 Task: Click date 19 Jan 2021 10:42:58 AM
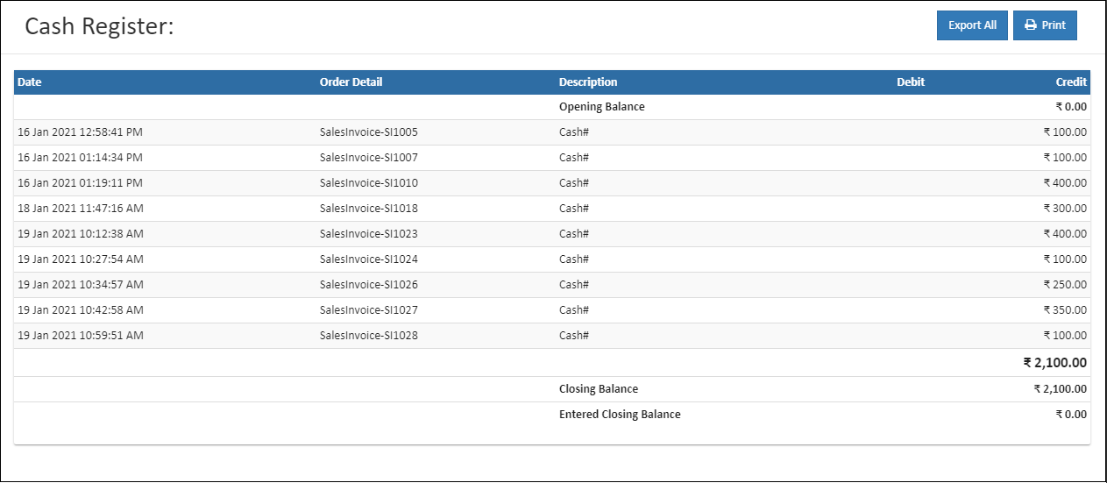81,310
